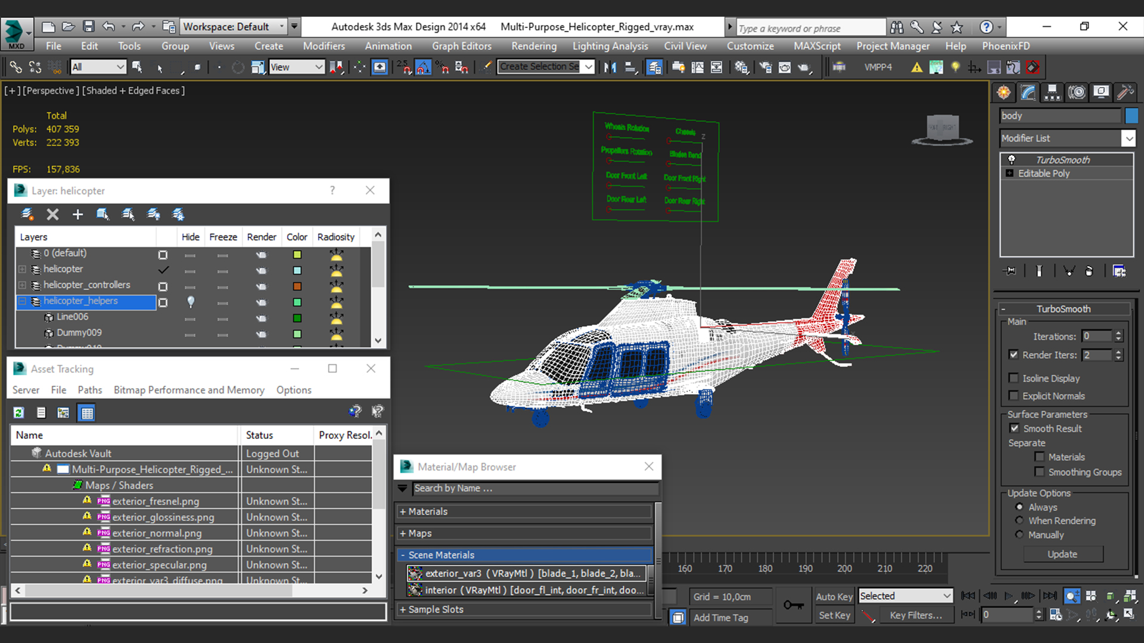Click the Delete layer X icon
1144x643 pixels.
52,214
